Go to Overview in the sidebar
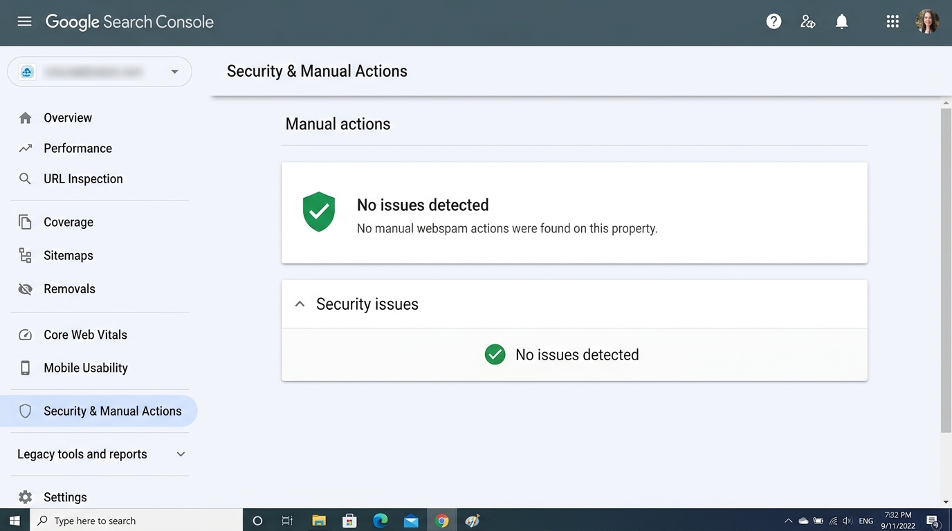 [68, 118]
